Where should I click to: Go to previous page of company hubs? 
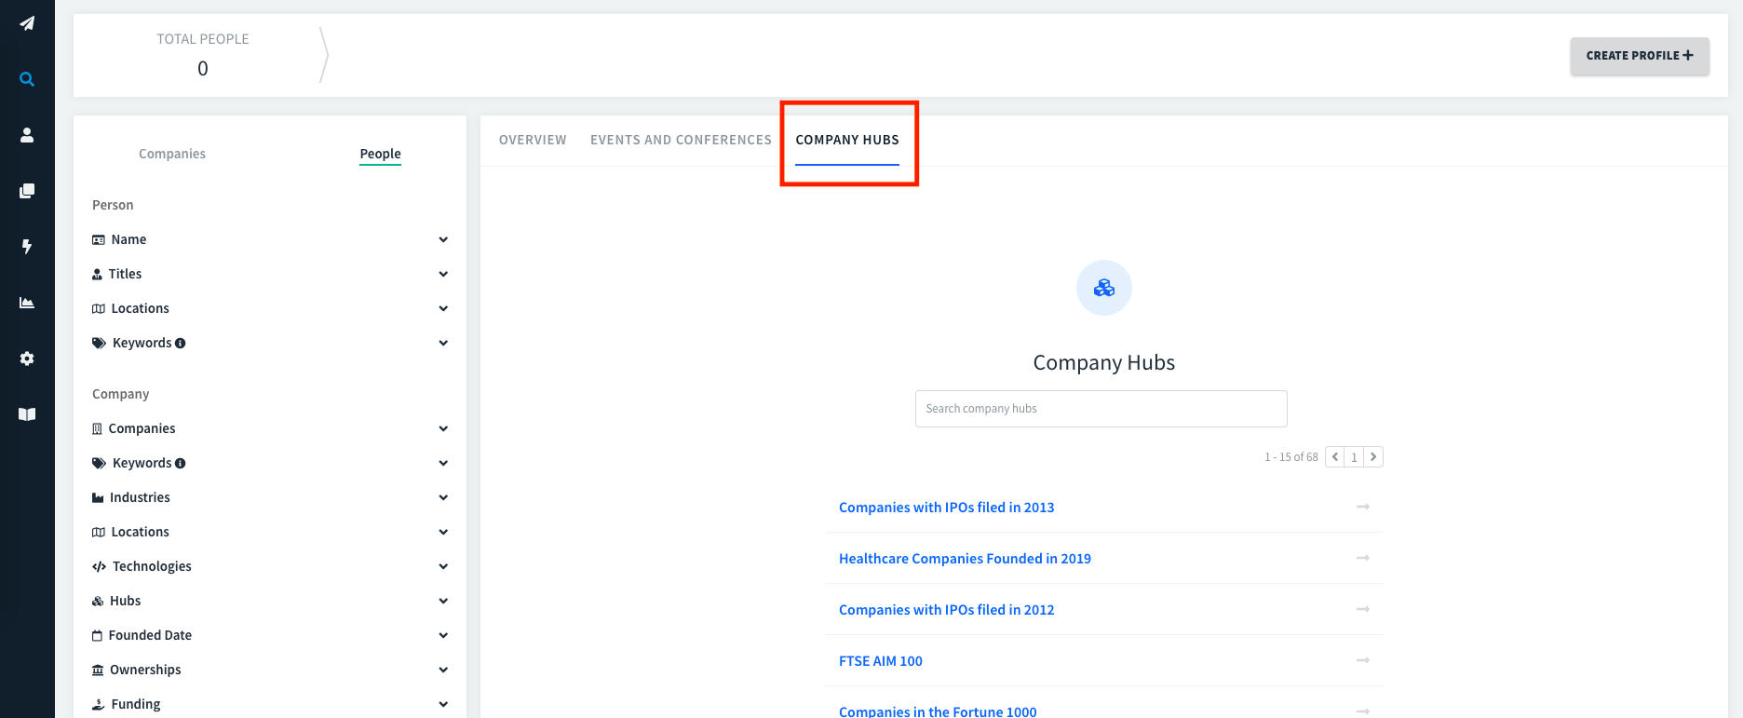(1335, 456)
